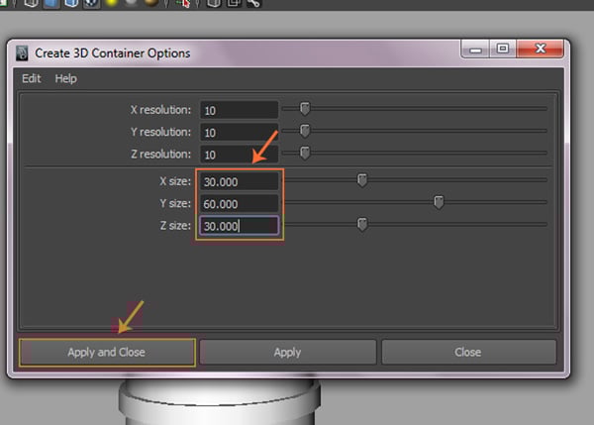Image resolution: width=594 pixels, height=425 pixels.
Task: Click the Z size value field
Action: [x=239, y=226]
